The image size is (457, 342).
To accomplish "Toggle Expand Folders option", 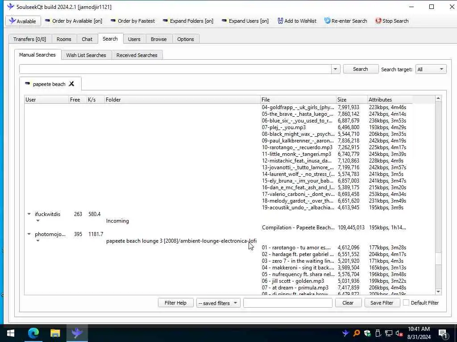I will tap(188, 21).
